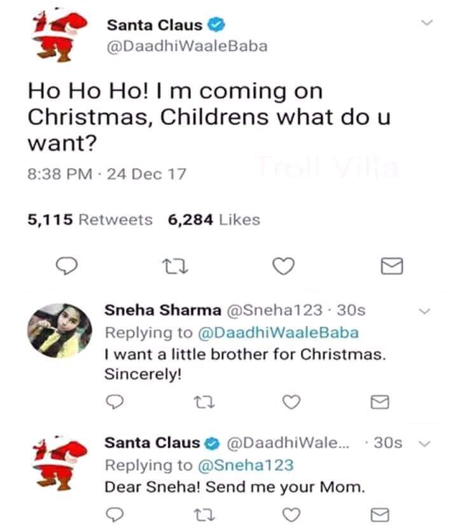Image resolution: width=453 pixels, height=532 pixels.
Task: Share Sneha Sharma's tweet by message
Action: point(380,402)
